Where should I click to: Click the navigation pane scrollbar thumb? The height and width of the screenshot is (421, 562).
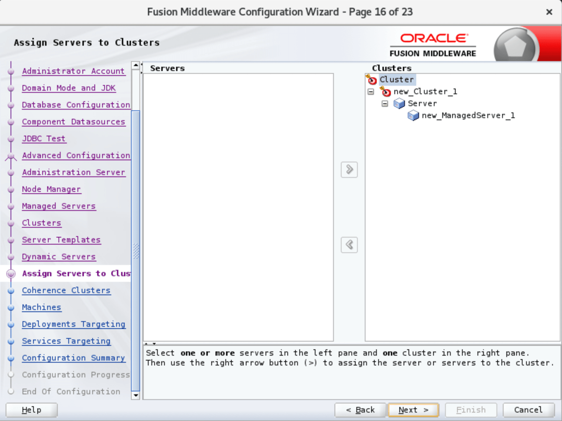[136, 251]
